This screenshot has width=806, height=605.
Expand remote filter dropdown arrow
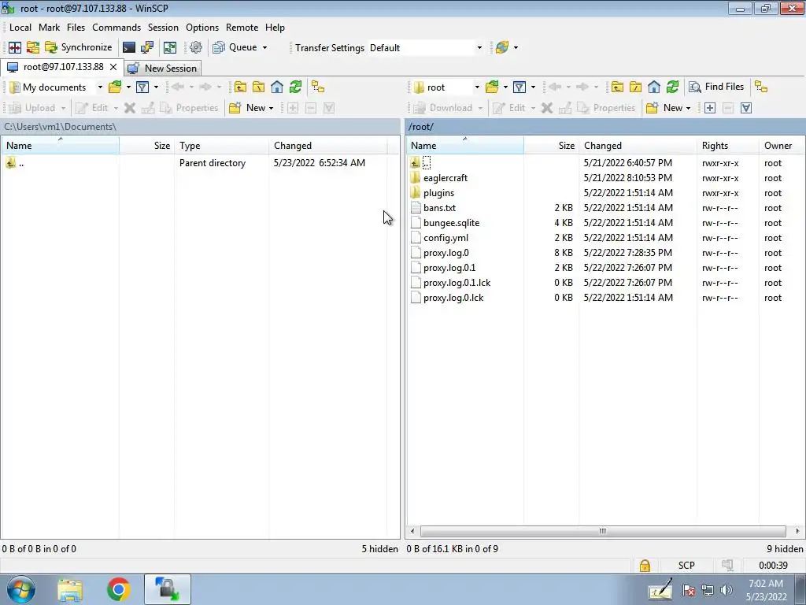533,87
